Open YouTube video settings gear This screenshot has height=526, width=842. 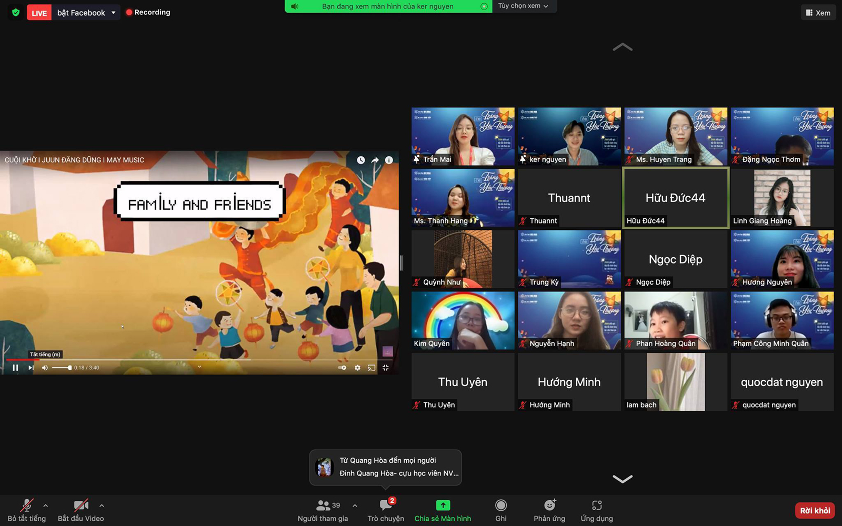(x=357, y=368)
